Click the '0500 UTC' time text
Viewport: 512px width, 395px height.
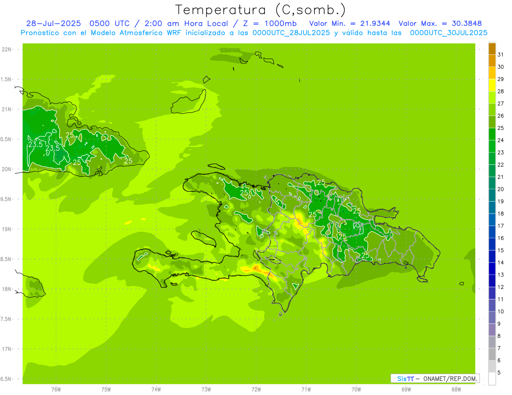pyautogui.click(x=110, y=23)
